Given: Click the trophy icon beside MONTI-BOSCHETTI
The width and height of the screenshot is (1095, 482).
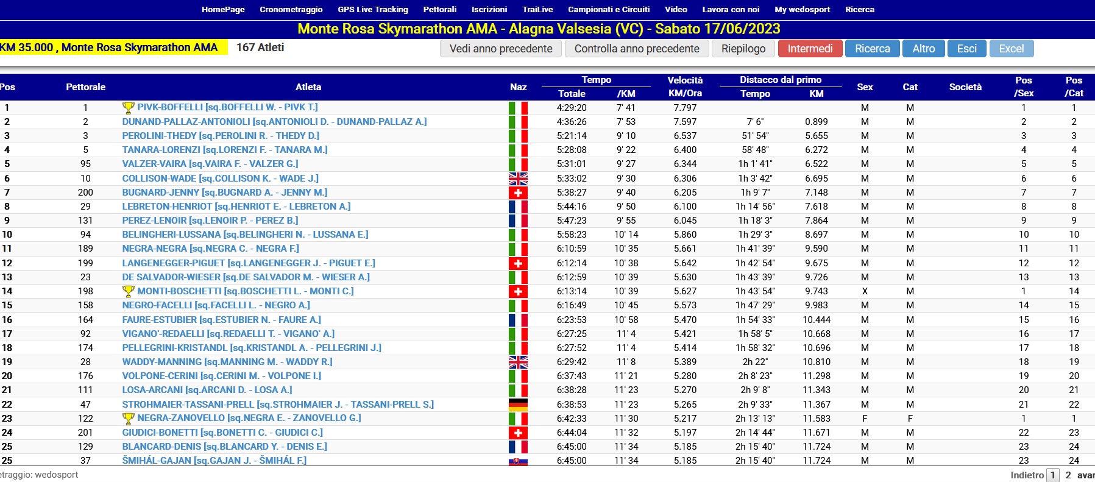Looking at the screenshot, I should coord(128,292).
